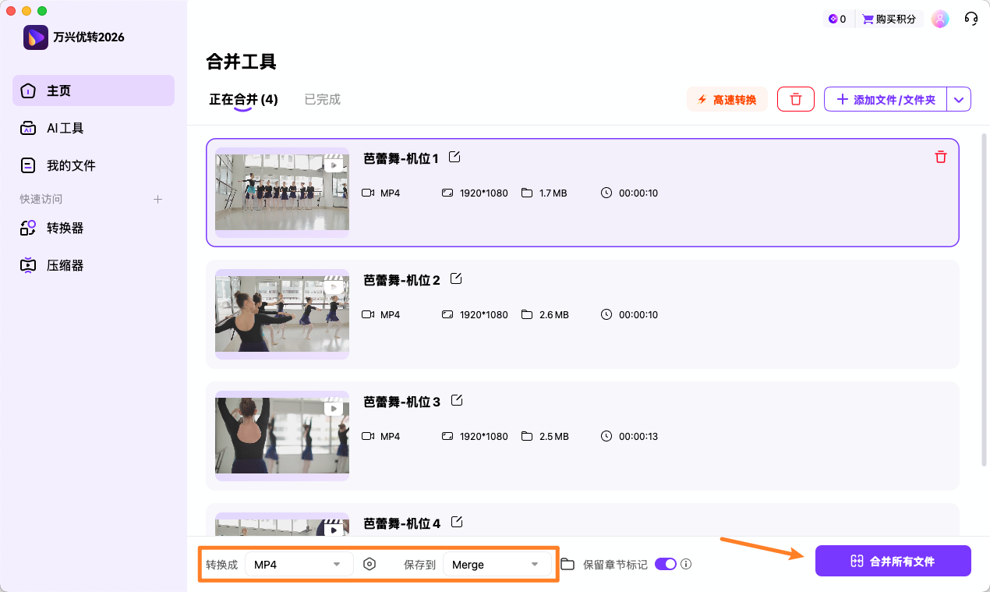Open the 芭蕾舞-机位2 video thumbnail
The height and width of the screenshot is (592, 990).
(281, 314)
